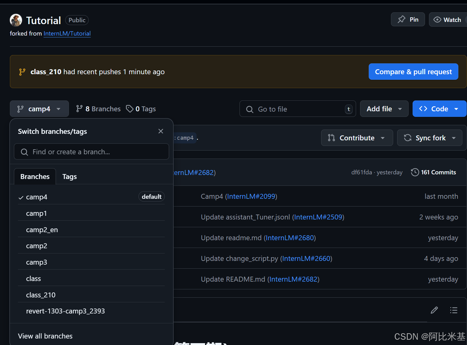The image size is (467, 345).
Task: Click Update assistant_Tuner.jsonl commit message
Action: click(x=245, y=217)
